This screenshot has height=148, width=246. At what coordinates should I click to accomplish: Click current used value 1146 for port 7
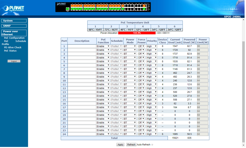(175, 69)
